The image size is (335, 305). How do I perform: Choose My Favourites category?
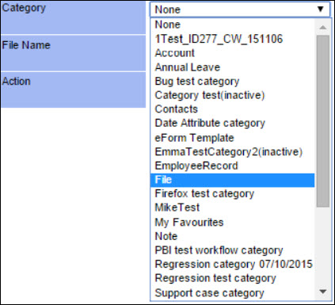233,223
